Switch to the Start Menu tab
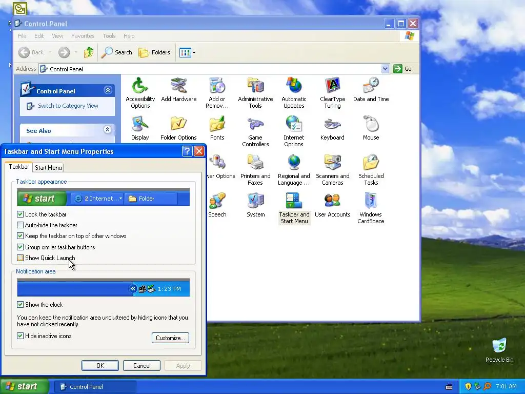The height and width of the screenshot is (394, 525). point(48,168)
